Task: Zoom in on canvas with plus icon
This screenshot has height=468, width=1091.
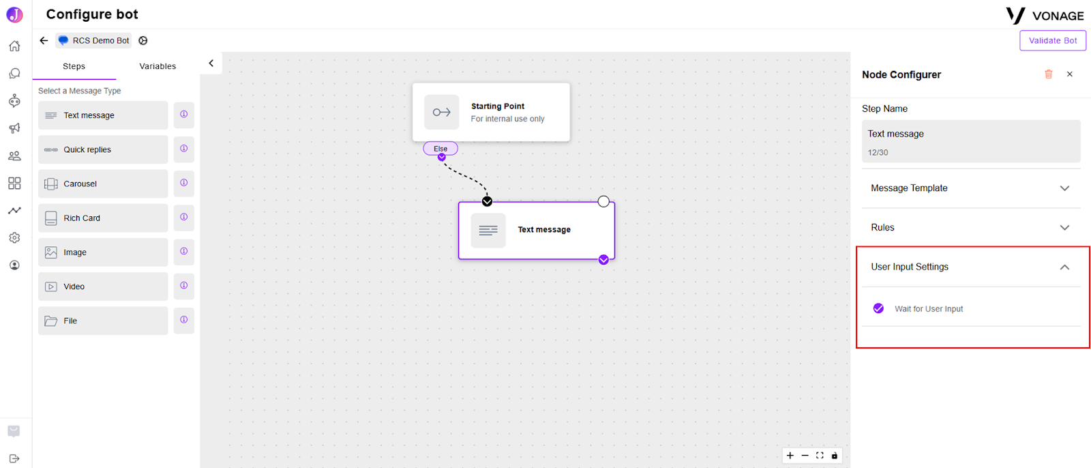Action: coord(790,456)
